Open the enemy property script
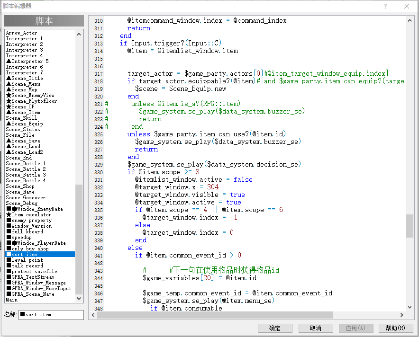Viewport: 419px width, 337px height. coord(29,220)
